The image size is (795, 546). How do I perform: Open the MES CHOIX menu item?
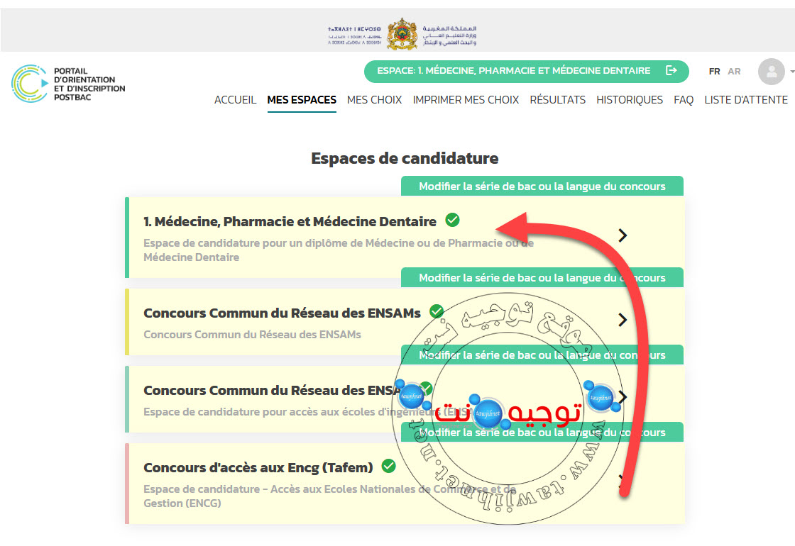(374, 100)
